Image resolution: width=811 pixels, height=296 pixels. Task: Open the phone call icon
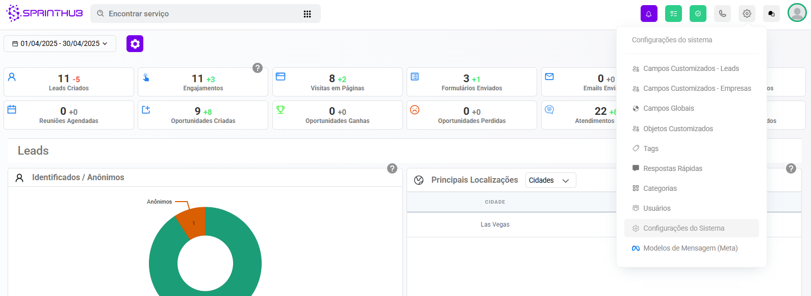click(722, 14)
